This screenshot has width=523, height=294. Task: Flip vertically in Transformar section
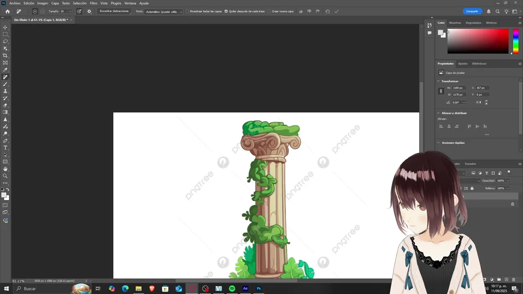486,102
